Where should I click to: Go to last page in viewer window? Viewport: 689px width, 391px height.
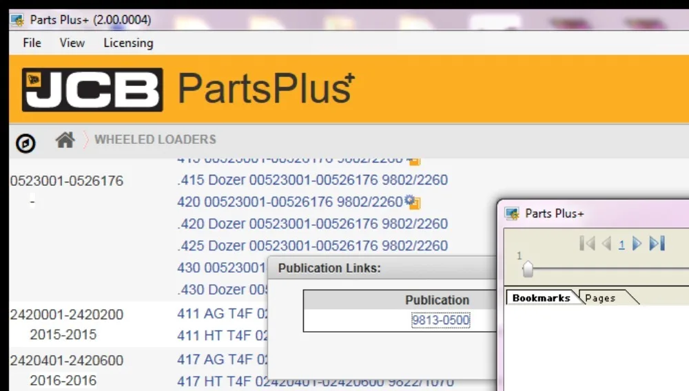pos(657,244)
